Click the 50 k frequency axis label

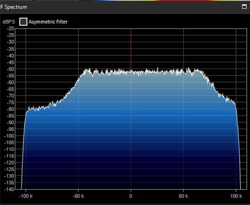pyautogui.click(x=183, y=196)
